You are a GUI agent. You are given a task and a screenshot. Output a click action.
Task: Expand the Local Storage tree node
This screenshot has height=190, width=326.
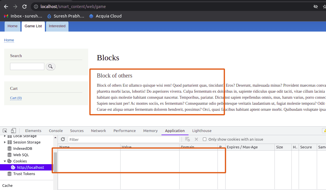pos(5,136)
